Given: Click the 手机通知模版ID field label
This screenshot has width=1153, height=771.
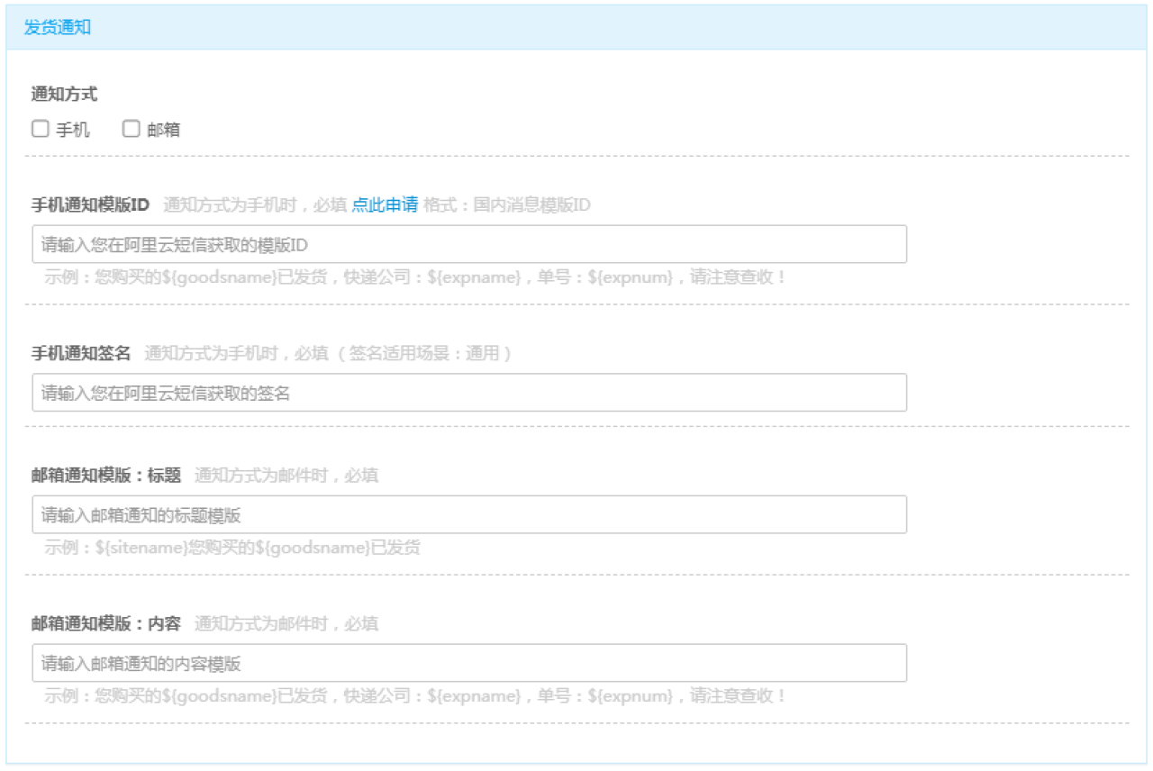Looking at the screenshot, I should coord(90,204).
